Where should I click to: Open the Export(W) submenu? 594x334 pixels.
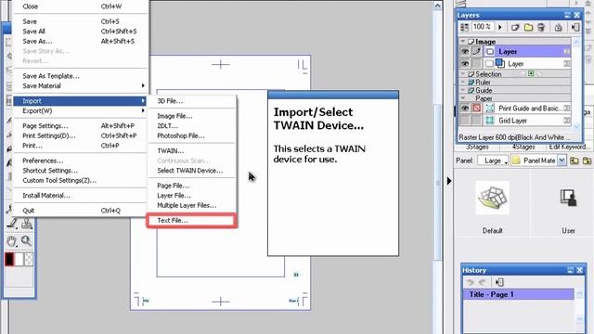[80, 111]
